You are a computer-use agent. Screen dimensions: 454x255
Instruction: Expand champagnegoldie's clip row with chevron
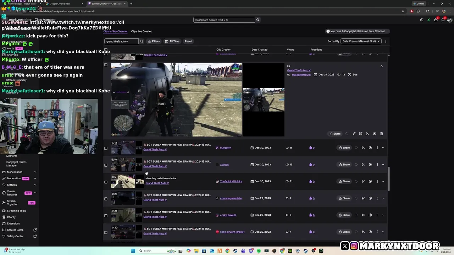383,198
